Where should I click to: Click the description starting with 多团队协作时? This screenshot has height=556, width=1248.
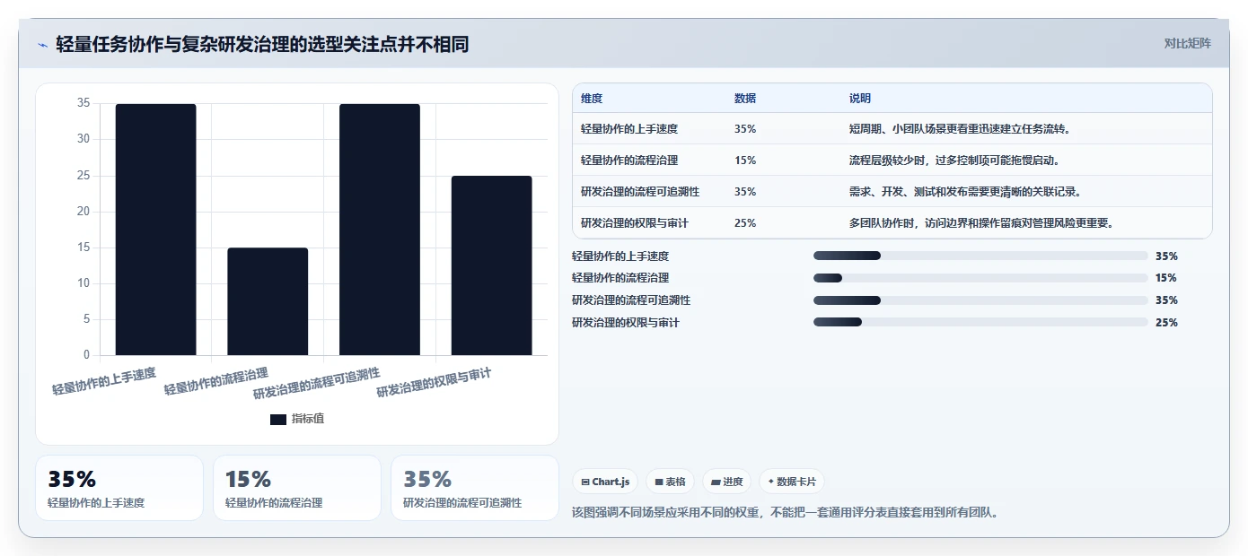[x=981, y=223]
